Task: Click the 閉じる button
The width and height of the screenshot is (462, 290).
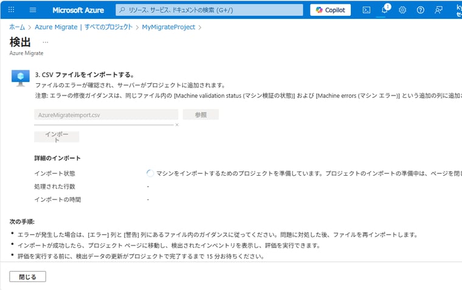Action: pos(28,277)
